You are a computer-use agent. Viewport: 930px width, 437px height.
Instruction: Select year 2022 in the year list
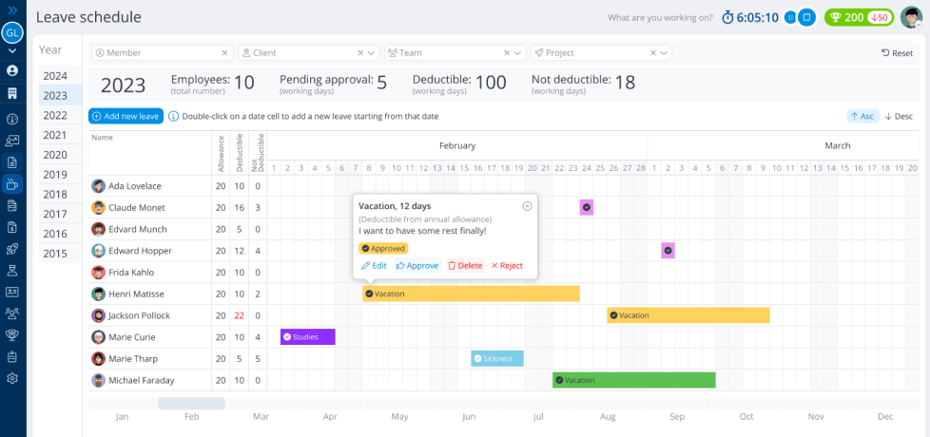[x=55, y=115]
